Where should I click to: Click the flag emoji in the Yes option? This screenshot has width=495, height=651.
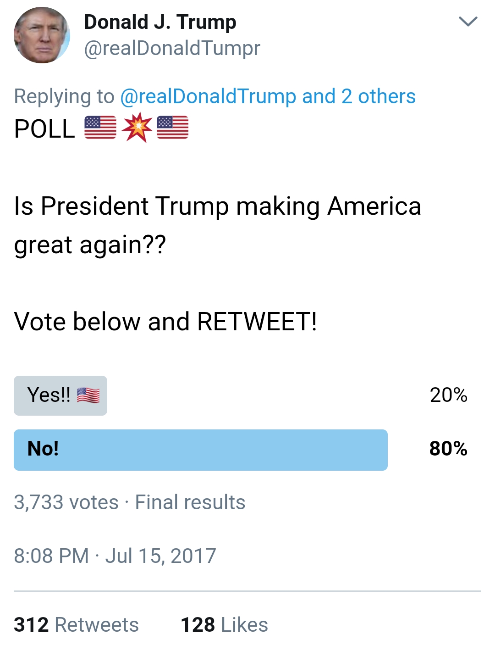[88, 395]
